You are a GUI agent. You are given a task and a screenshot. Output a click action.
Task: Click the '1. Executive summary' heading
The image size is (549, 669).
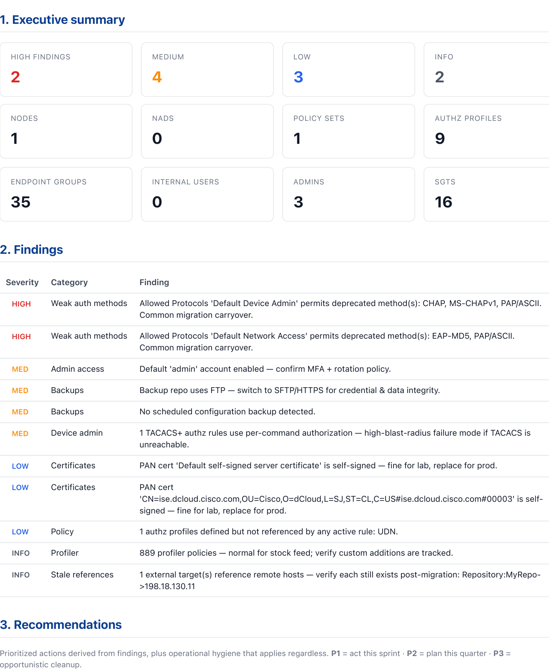tap(63, 20)
